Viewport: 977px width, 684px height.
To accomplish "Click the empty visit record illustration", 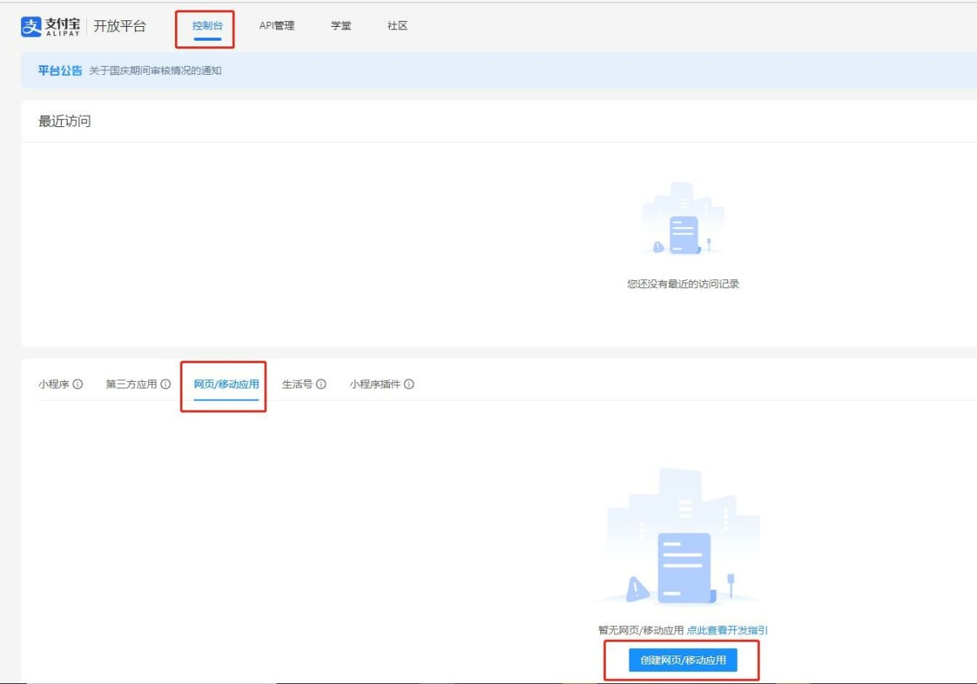I will (x=682, y=219).
